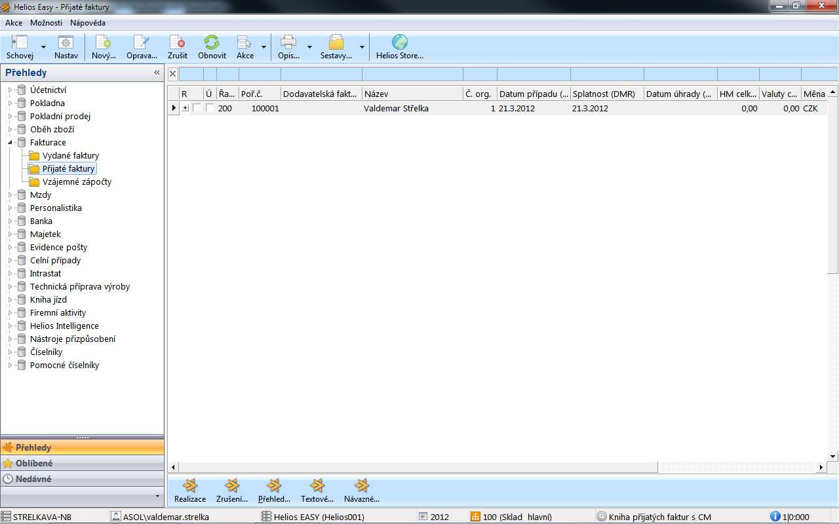This screenshot has width=839, height=524.
Task: Sort by Splatnost (DMR) column header
Action: point(607,94)
